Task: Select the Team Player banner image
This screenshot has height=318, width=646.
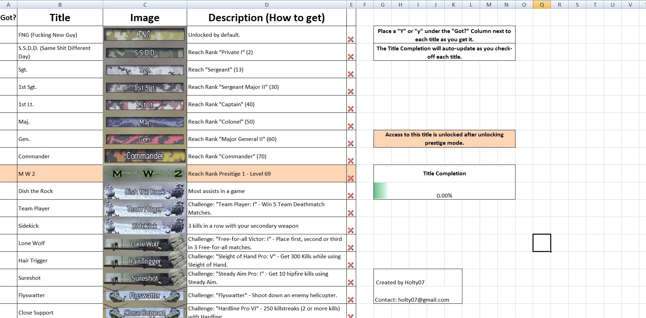Action: (x=145, y=208)
